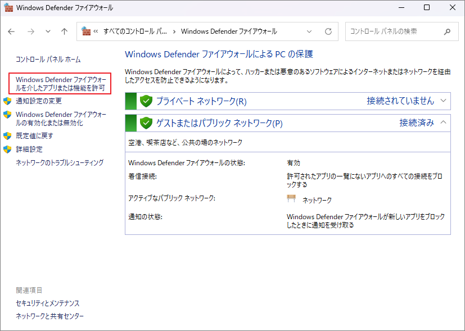
Task: Click title bar firewall app icon
Action: coord(8,8)
